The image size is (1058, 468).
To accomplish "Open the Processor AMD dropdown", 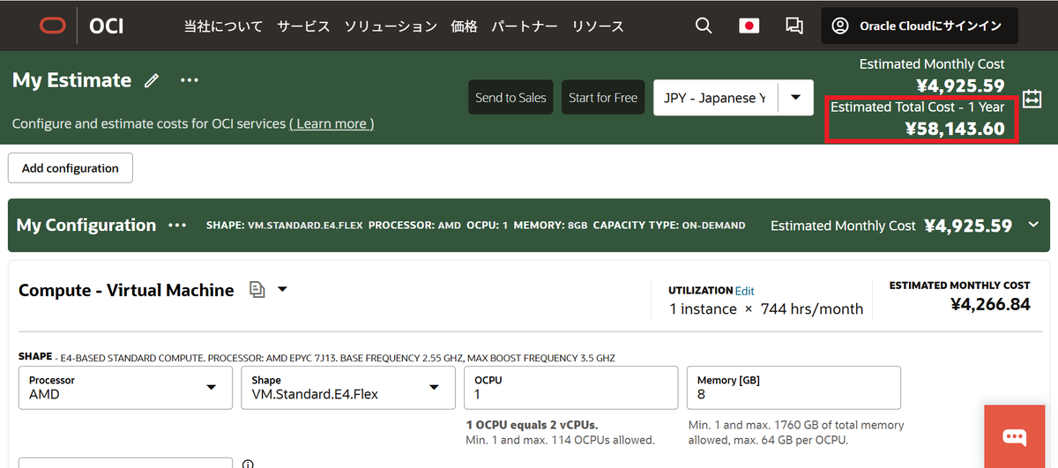I will [125, 388].
